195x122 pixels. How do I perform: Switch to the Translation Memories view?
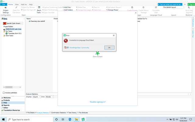pos(13,110)
